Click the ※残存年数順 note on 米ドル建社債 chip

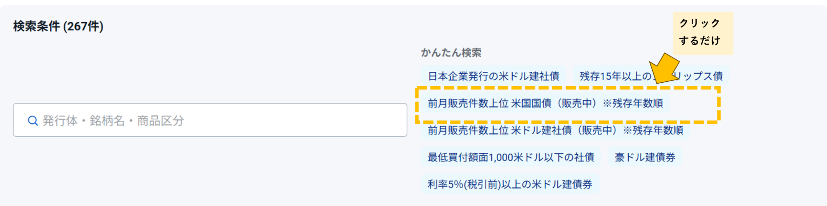[x=653, y=130]
